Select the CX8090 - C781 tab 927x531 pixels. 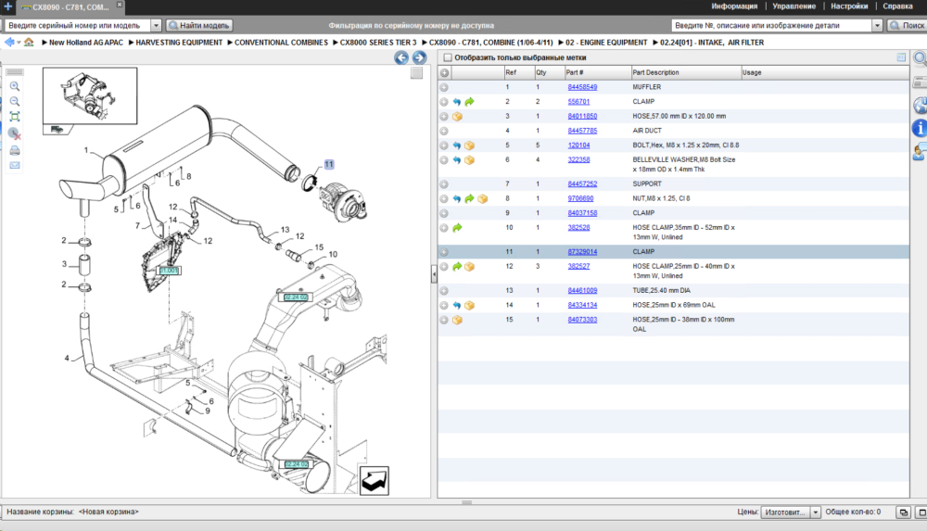(x=70, y=7)
